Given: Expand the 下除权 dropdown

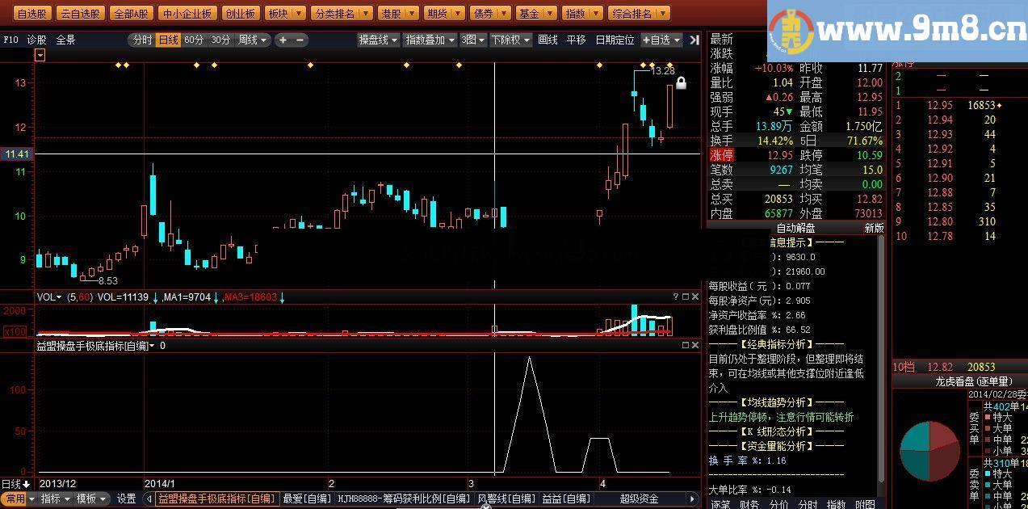Looking at the screenshot, I should click(x=510, y=40).
